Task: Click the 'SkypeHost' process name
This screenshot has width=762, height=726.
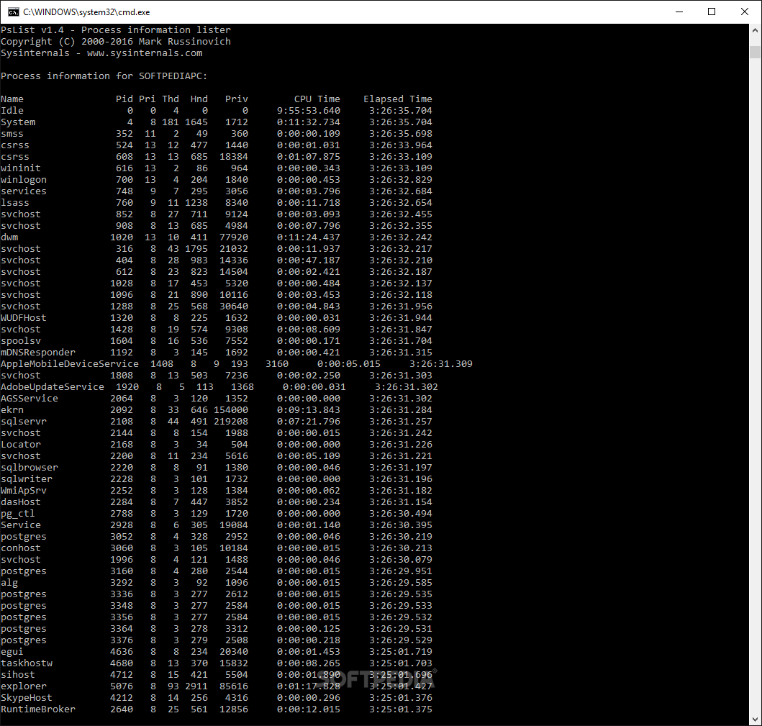Action: click(x=27, y=699)
